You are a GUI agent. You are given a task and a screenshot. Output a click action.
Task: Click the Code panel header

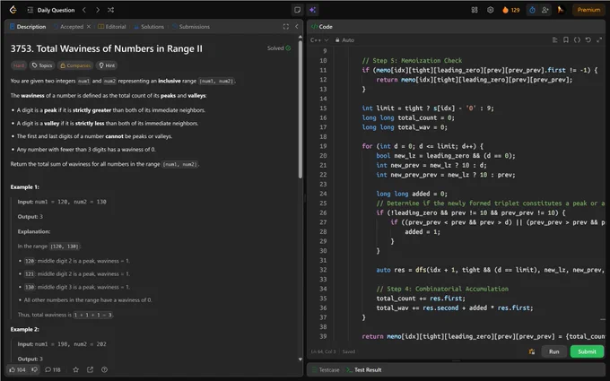tap(322, 27)
